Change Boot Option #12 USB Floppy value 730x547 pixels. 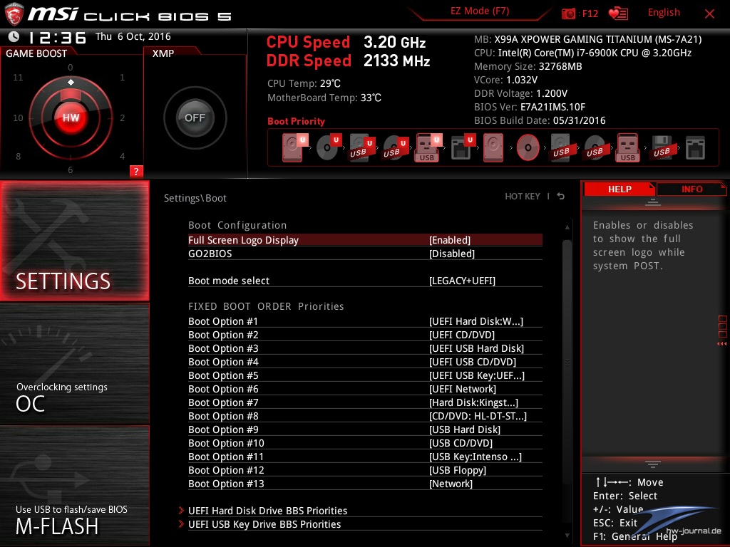click(458, 469)
